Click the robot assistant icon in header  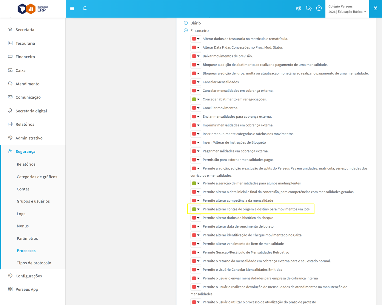click(x=298, y=8)
